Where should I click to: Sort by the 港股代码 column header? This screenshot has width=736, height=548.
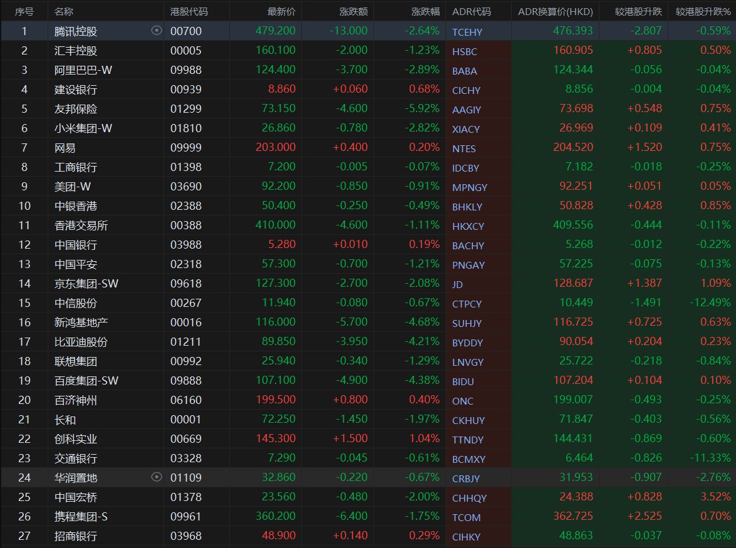[x=189, y=12]
